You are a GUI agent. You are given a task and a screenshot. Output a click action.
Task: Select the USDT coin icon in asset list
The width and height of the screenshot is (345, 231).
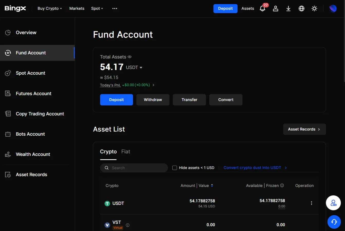(x=107, y=203)
